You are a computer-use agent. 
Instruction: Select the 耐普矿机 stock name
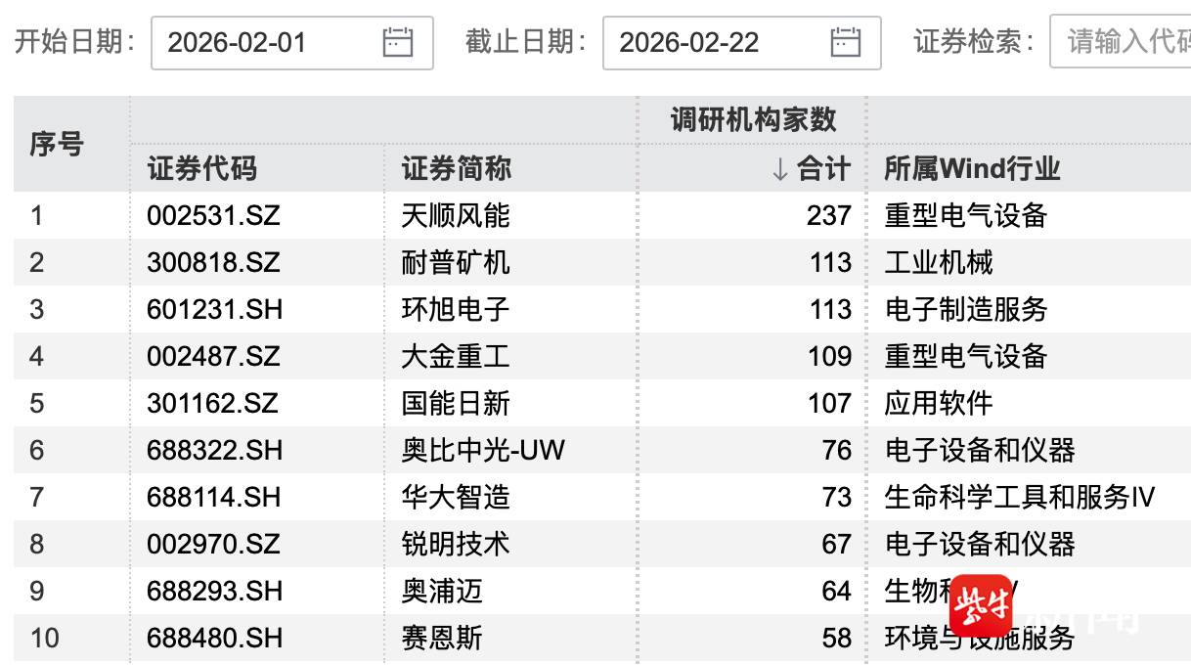[x=456, y=262]
